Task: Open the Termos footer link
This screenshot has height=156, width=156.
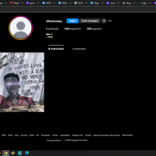Action: pos(55,135)
